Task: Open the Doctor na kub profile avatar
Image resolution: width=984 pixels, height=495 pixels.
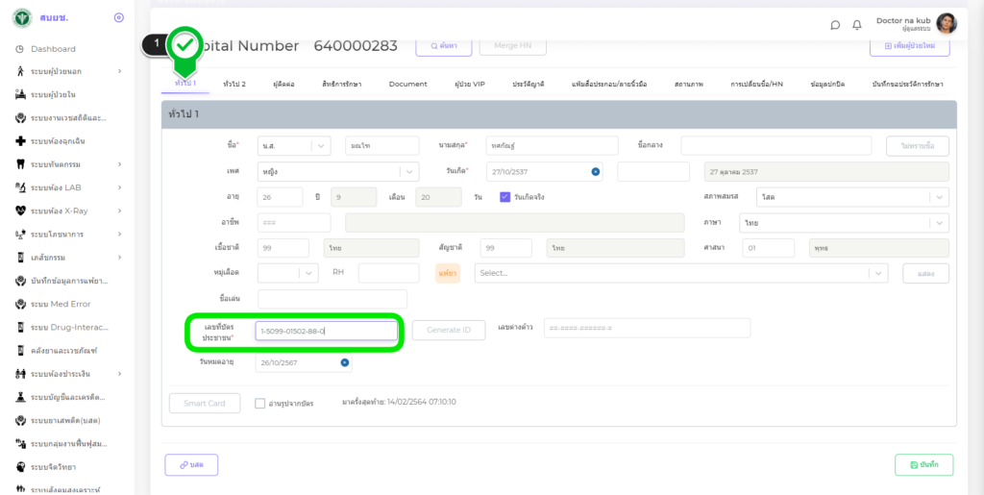Action: (x=947, y=24)
